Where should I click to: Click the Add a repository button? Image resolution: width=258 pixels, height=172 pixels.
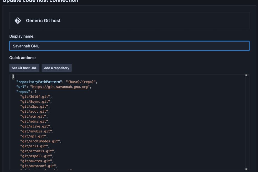click(57, 68)
